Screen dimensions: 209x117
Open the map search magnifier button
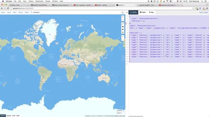point(123,13)
